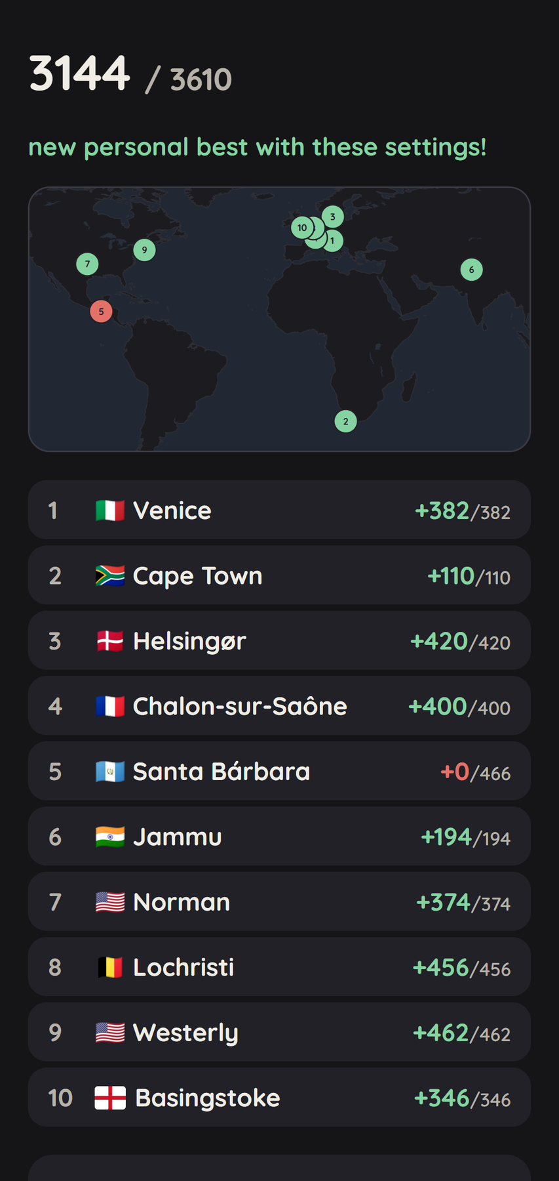Image resolution: width=559 pixels, height=1181 pixels.
Task: Click map marker 2 near South Africa
Action: [x=346, y=421]
